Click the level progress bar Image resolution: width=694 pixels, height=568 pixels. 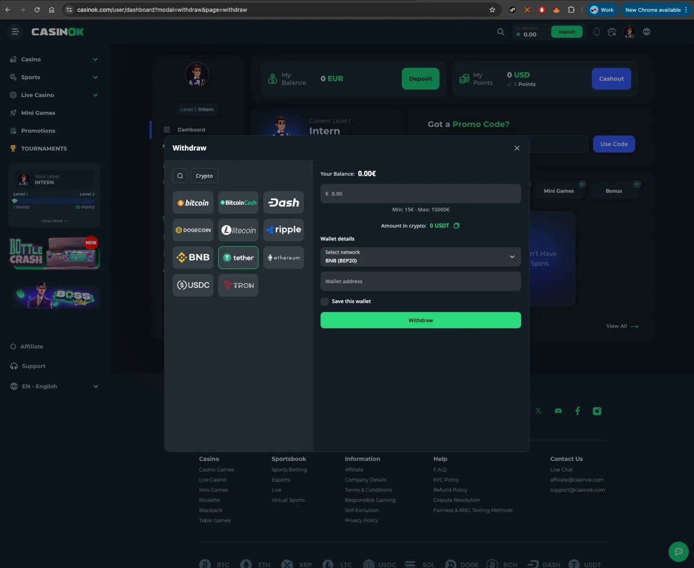[54, 201]
